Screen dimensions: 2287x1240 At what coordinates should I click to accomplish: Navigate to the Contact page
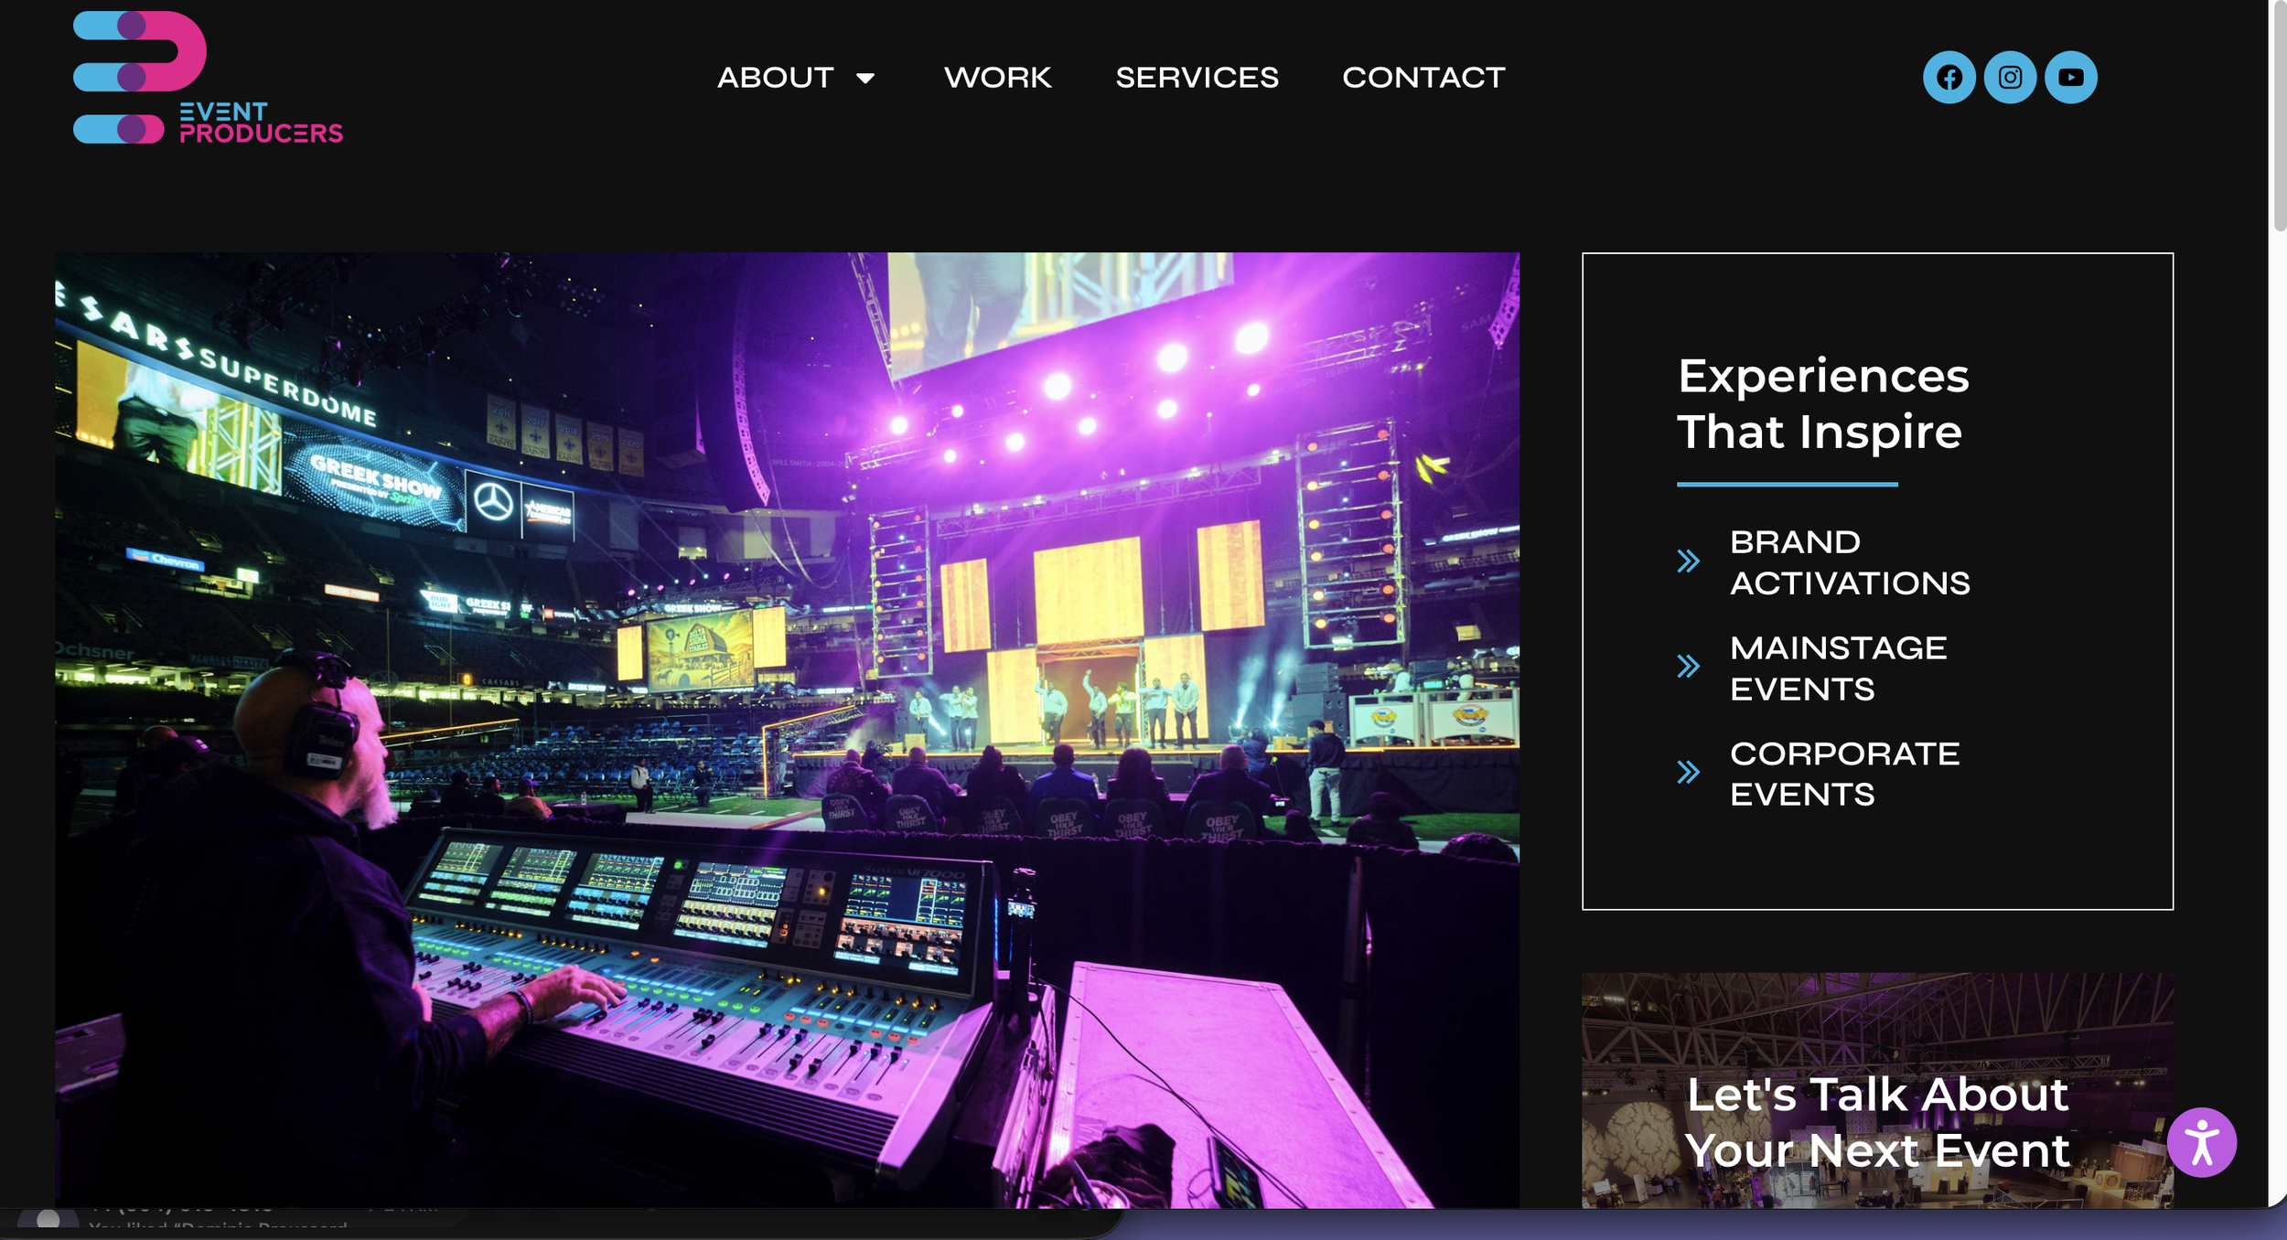[x=1423, y=78]
